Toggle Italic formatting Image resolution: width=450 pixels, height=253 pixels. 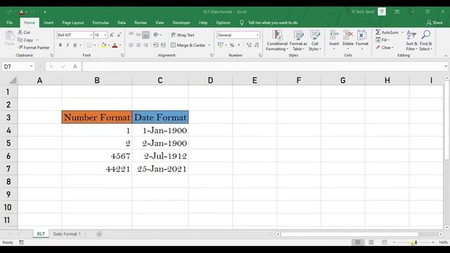click(x=67, y=45)
